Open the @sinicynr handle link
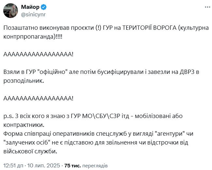The width and height of the screenshot is (212, 170). point(34,14)
